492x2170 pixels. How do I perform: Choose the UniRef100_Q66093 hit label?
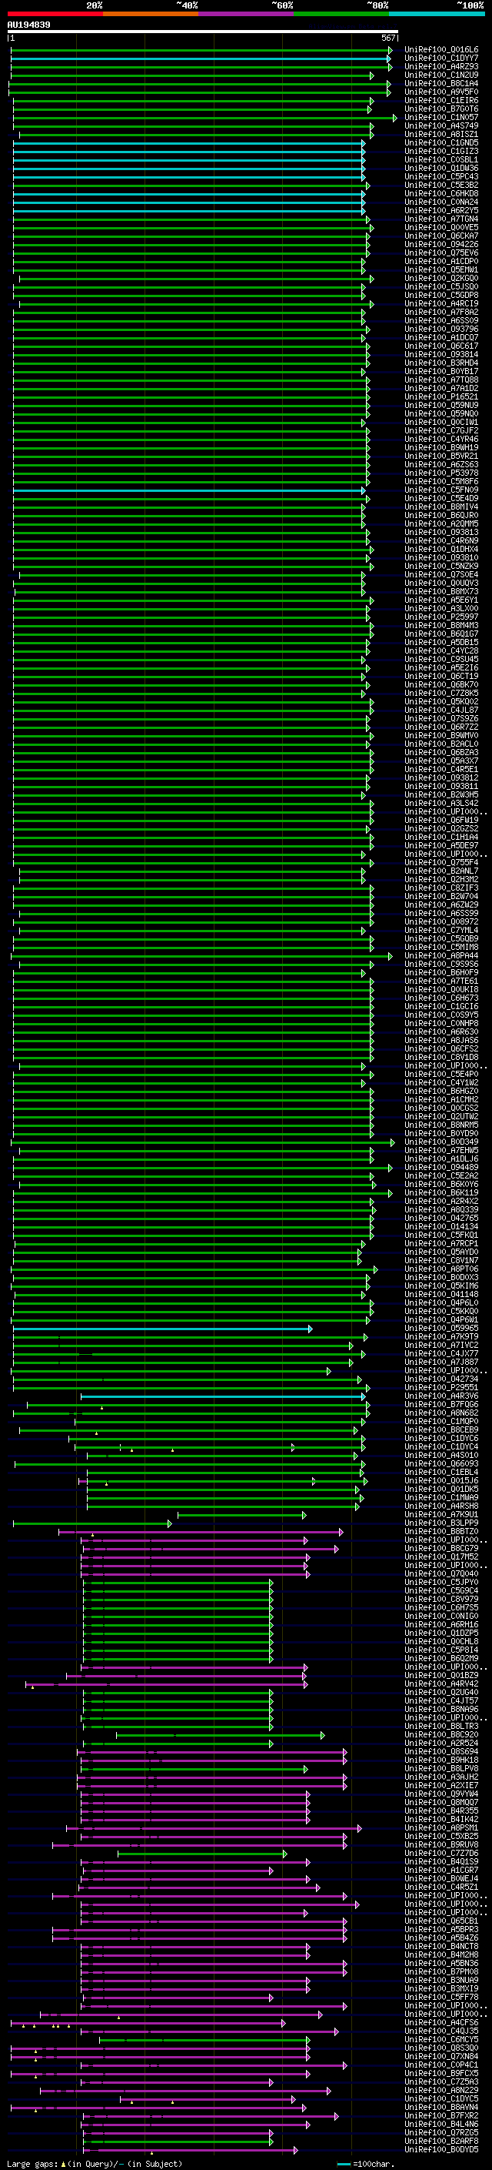coord(440,1463)
